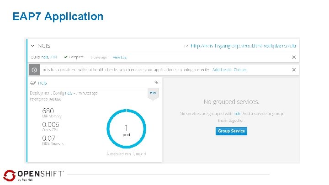Image resolution: width=329 pixels, height=185 pixels.
Task: Click deployment #15 badge
Action: 153,94
